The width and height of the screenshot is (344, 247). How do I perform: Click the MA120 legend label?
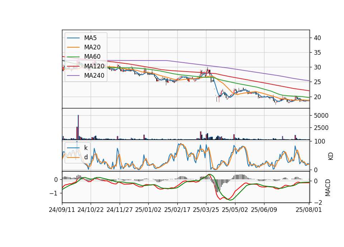tap(94, 66)
